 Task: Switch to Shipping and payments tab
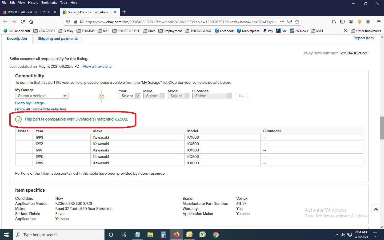point(58,39)
